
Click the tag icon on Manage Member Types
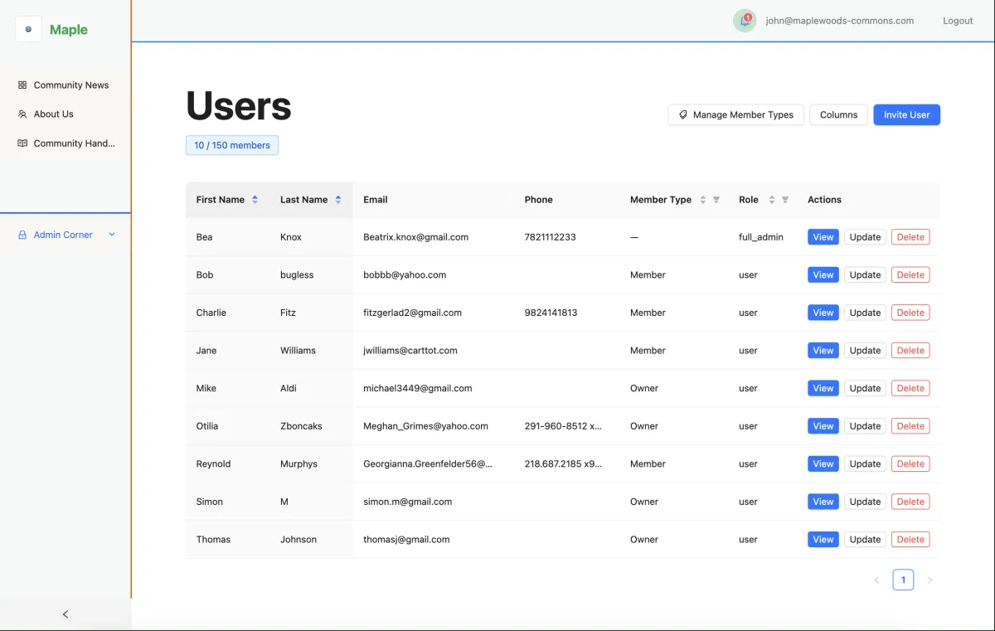click(683, 114)
